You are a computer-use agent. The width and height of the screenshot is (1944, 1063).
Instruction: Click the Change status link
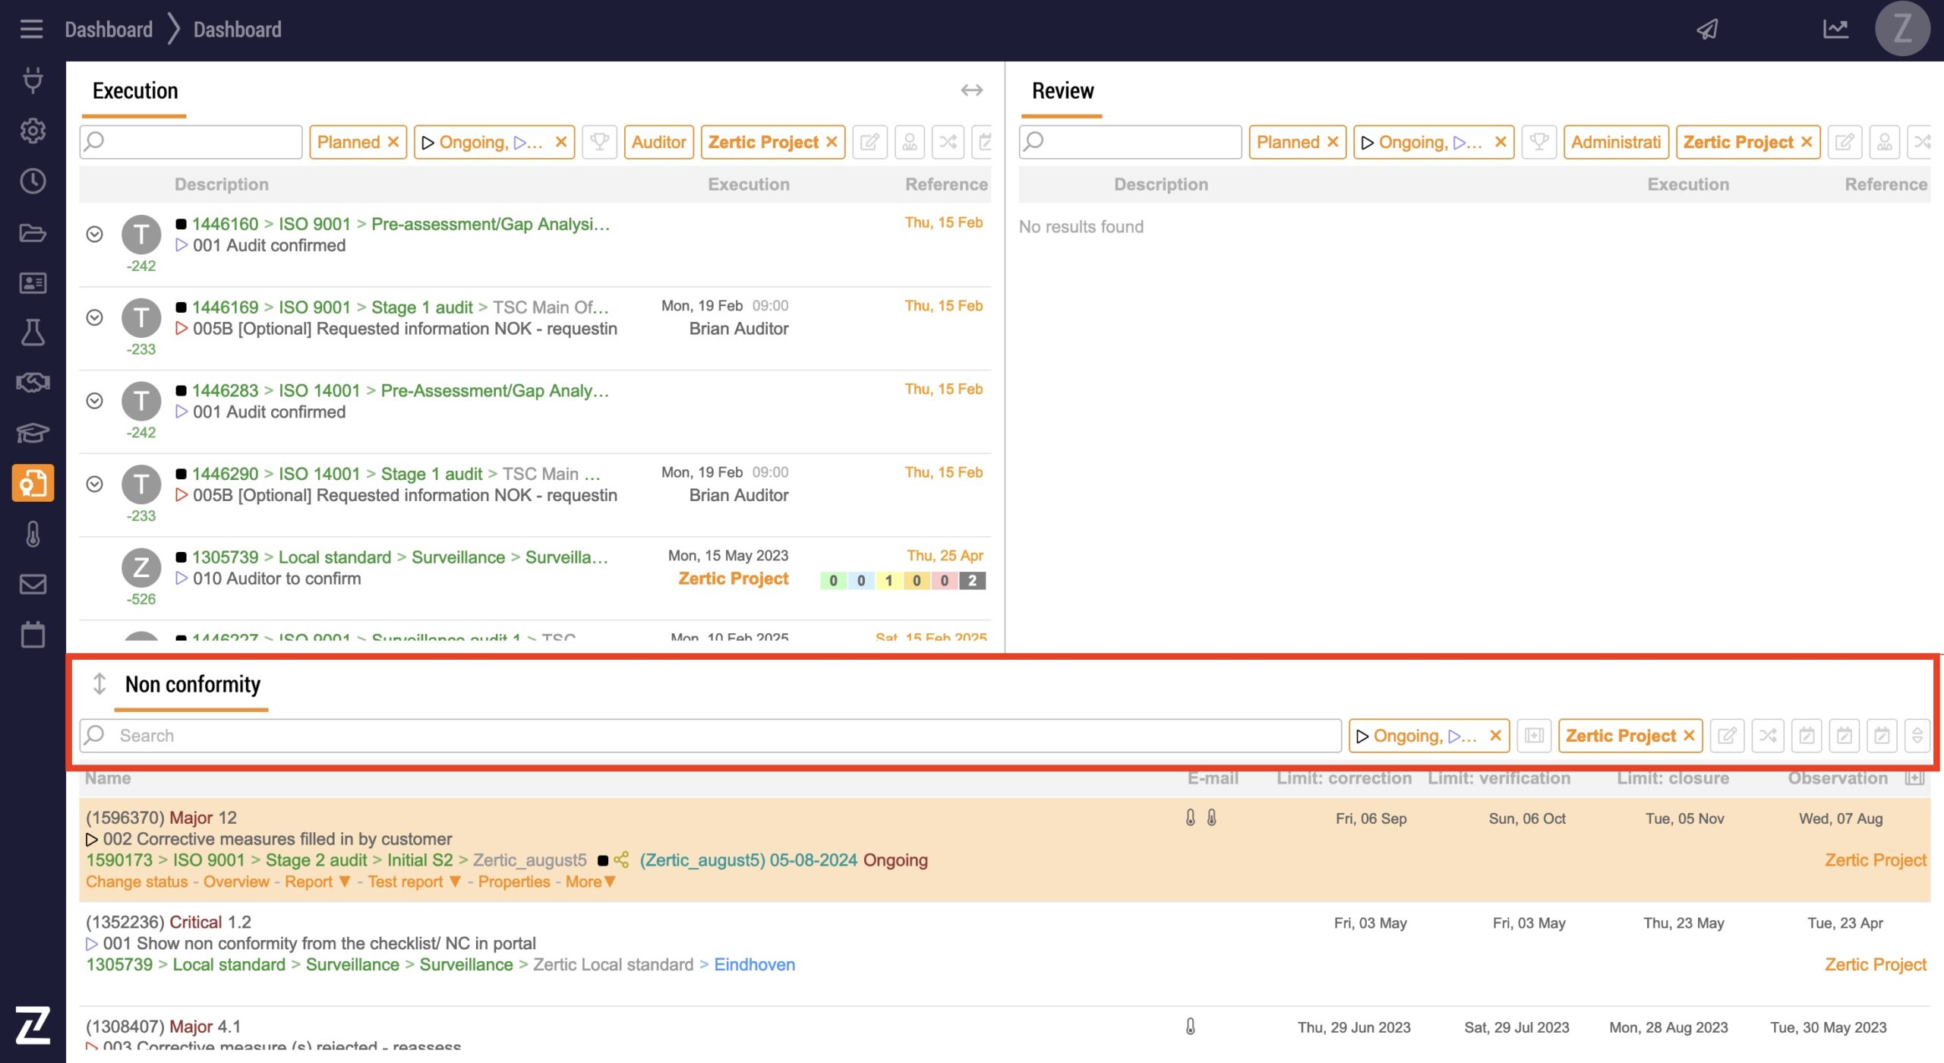[x=137, y=882]
